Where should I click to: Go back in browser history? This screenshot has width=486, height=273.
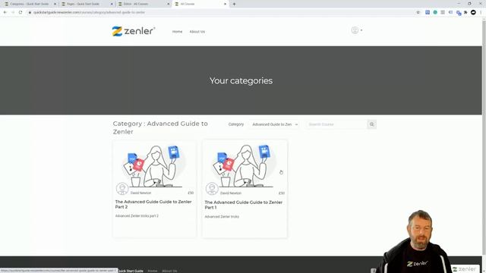pyautogui.click(x=5, y=12)
